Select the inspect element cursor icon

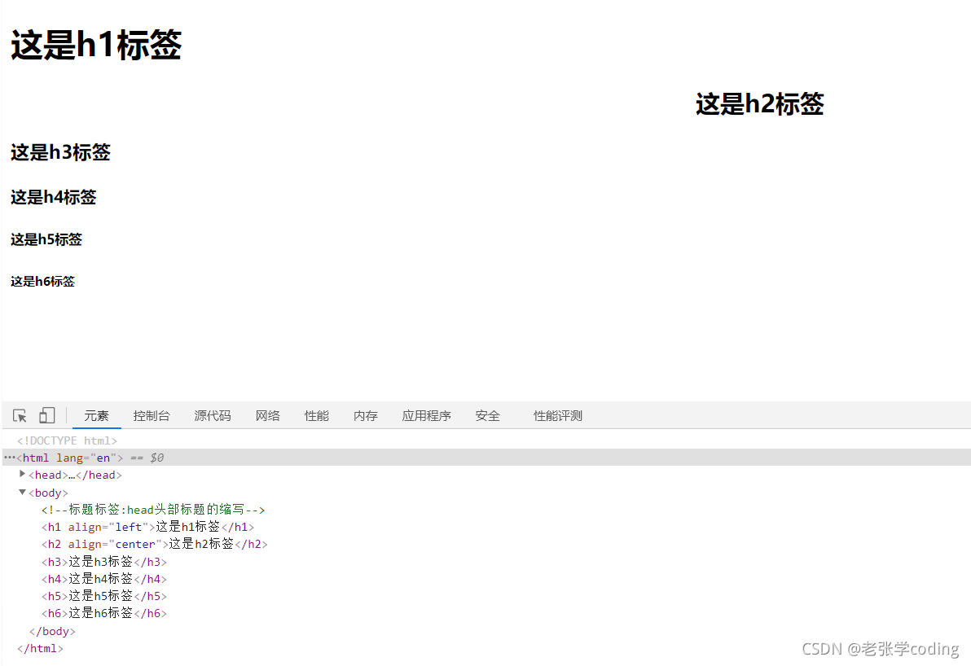point(19,415)
